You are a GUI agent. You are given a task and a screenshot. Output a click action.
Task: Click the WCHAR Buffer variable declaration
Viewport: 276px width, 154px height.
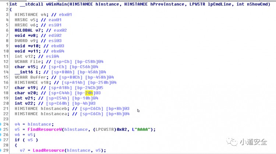[29, 77]
